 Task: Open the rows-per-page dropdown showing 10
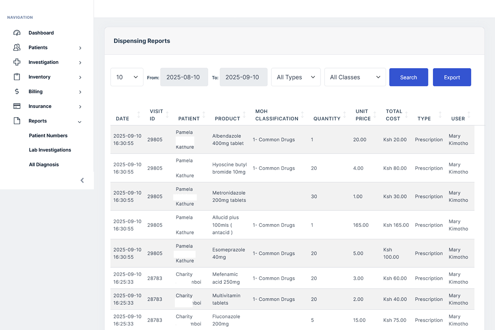[127, 77]
